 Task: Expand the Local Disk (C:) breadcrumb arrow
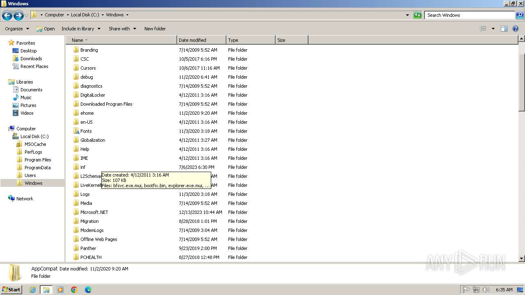pos(103,15)
